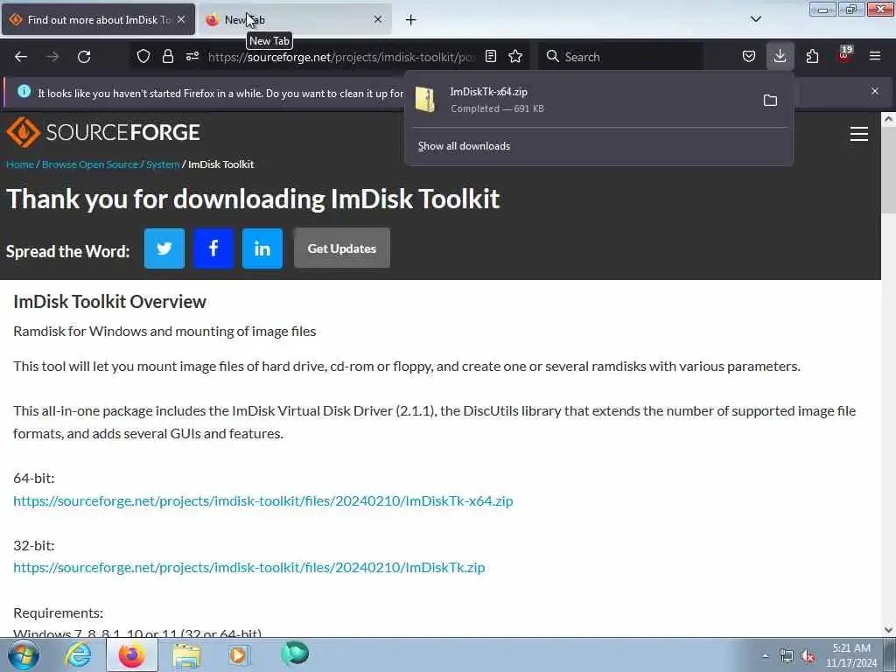Close the New Tab tab
Viewport: 896px width, 672px height.
(378, 19)
